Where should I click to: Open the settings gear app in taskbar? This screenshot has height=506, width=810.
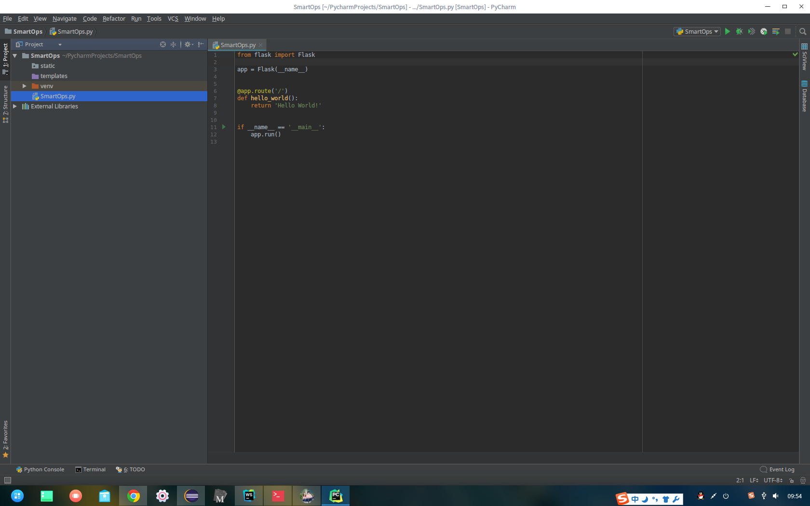162,496
